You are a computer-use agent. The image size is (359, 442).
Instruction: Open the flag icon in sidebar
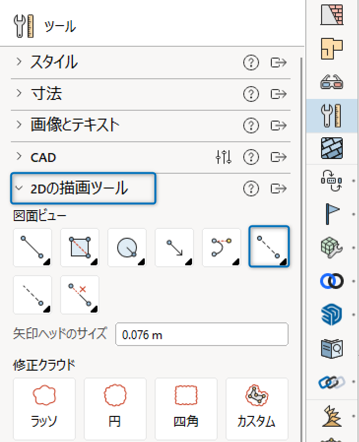[x=331, y=214]
